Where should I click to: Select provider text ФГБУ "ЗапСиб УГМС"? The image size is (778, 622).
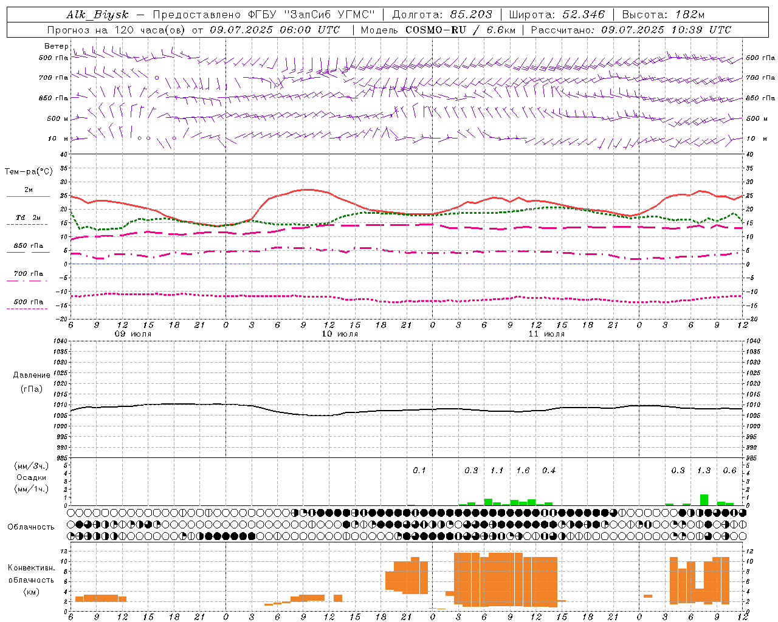pyautogui.click(x=312, y=15)
